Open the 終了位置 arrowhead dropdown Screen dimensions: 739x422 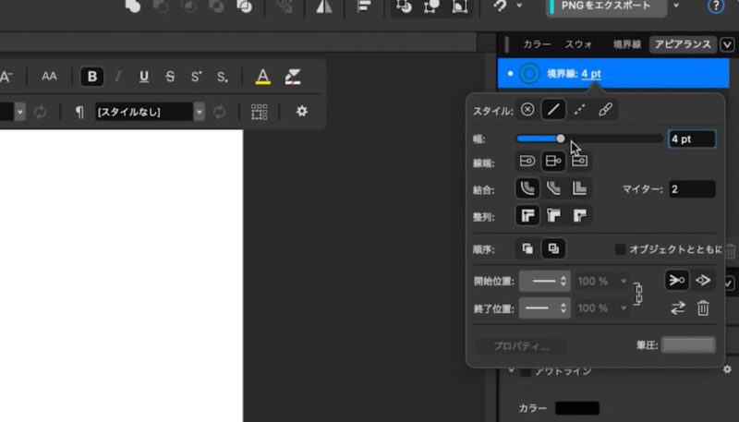point(545,308)
